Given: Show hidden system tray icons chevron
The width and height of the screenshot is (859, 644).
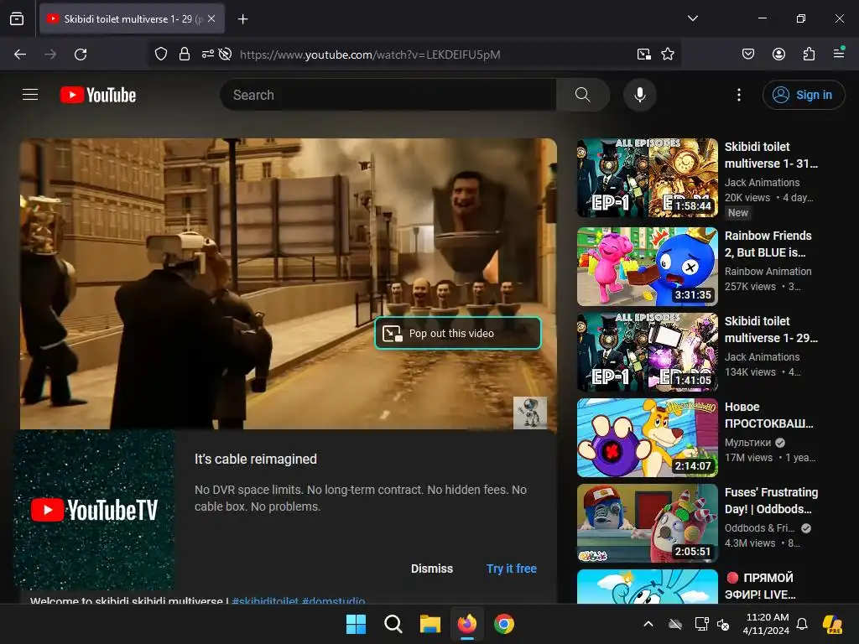Looking at the screenshot, I should pos(648,624).
